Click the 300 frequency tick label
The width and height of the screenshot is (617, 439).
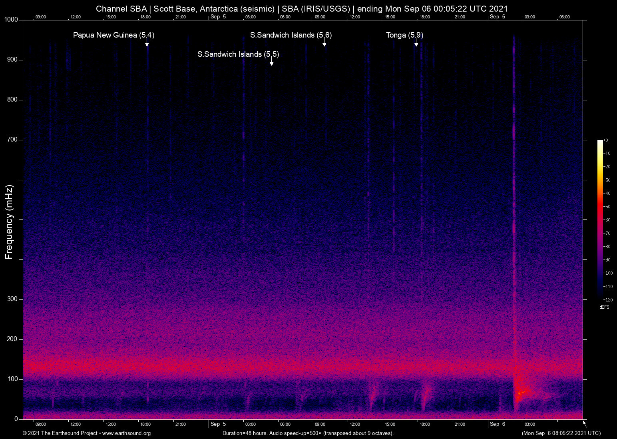click(x=12, y=299)
